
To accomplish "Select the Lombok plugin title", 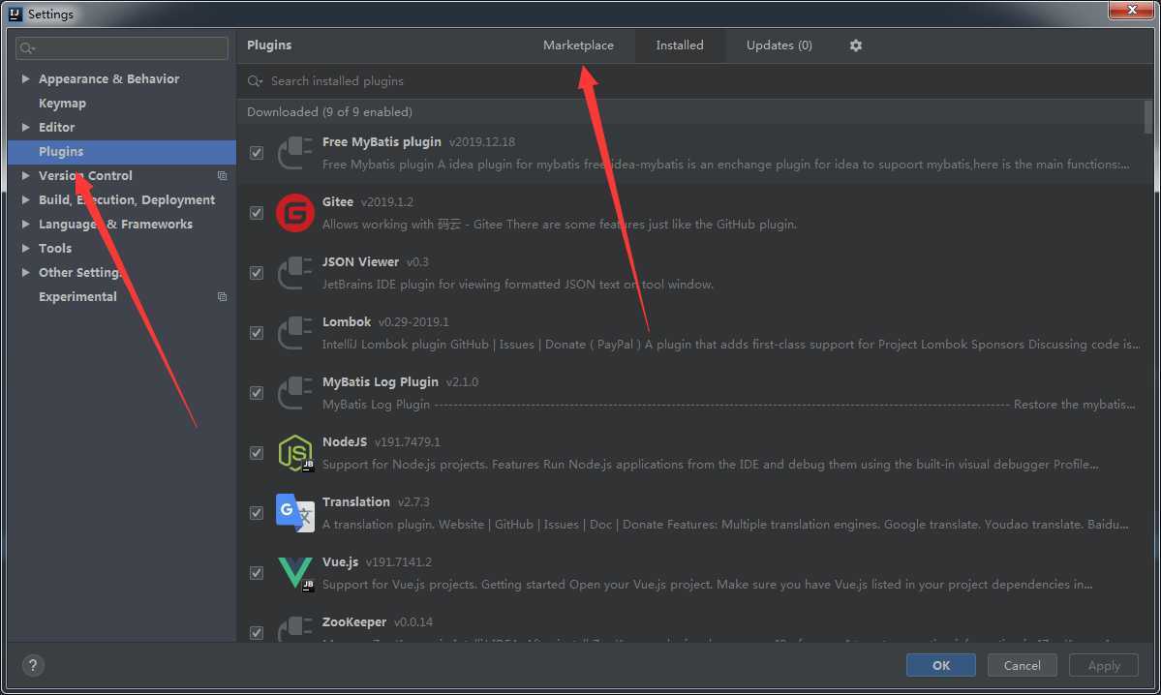I will [347, 321].
